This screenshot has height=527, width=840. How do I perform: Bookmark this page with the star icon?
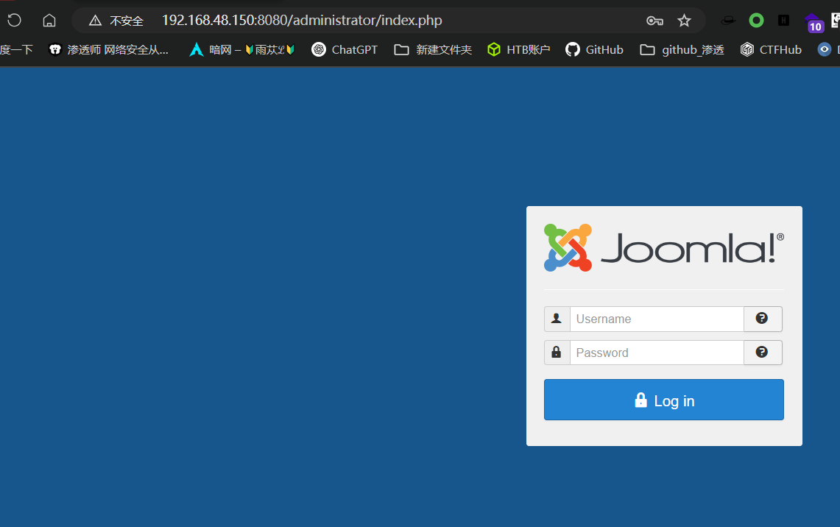(684, 21)
